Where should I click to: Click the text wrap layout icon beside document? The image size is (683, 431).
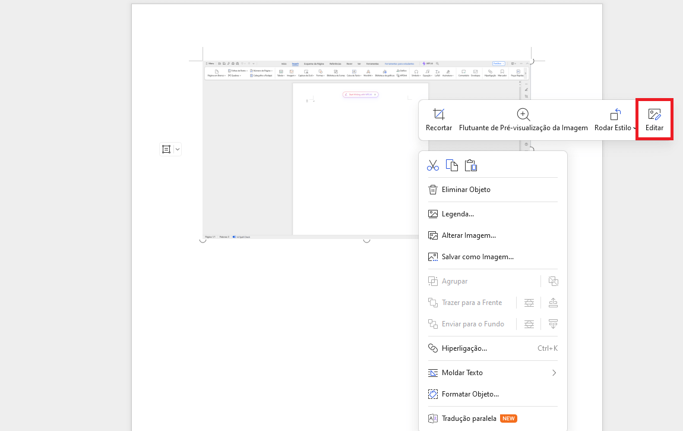click(166, 149)
